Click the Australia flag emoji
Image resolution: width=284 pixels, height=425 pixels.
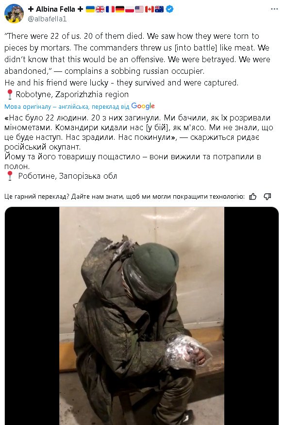(159, 9)
